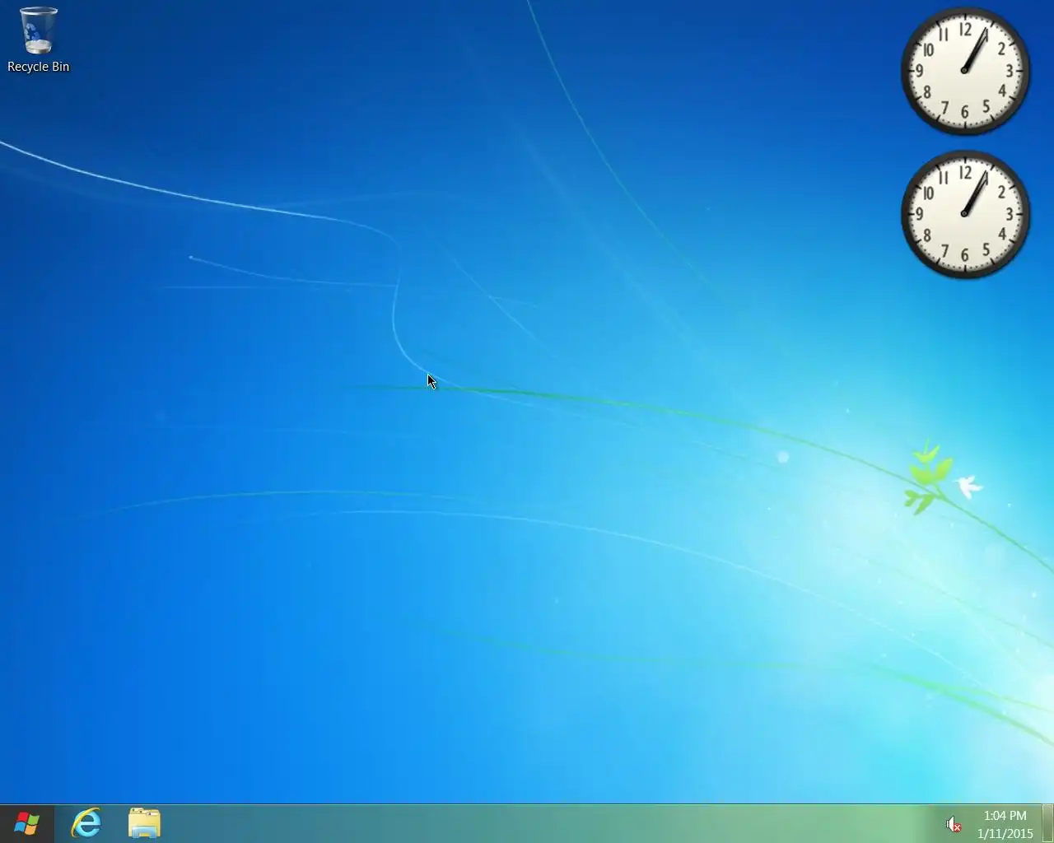Image resolution: width=1054 pixels, height=843 pixels.
Task: Open Windows Explorer folder on taskbar
Action: point(144,823)
